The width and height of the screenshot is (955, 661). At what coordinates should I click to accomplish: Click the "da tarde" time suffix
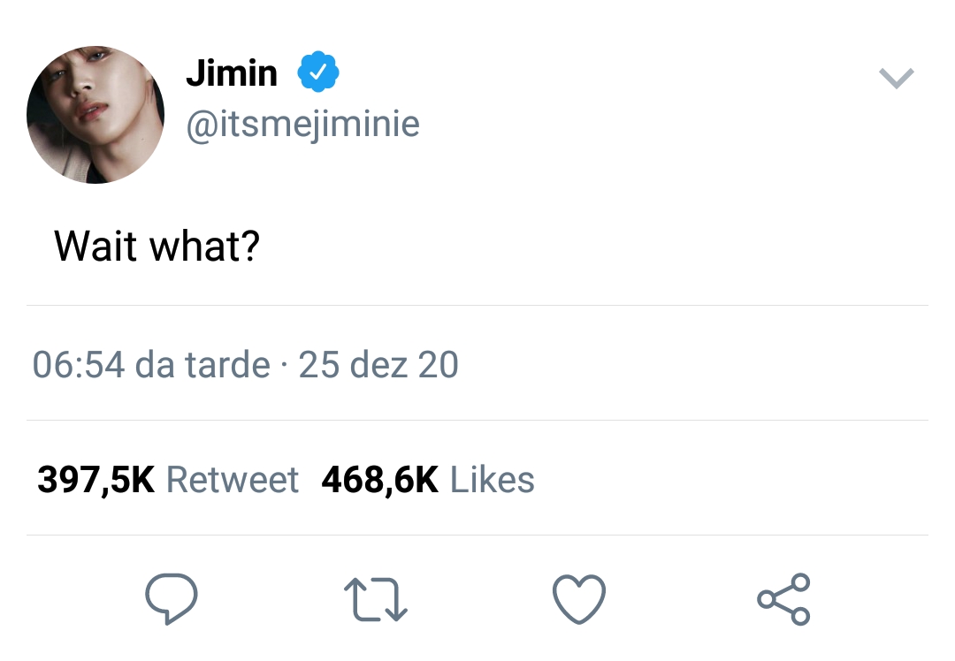click(x=202, y=364)
